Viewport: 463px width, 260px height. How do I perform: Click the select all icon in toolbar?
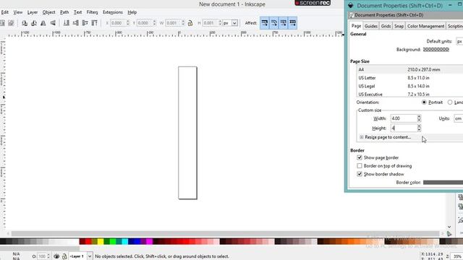[x=2, y=23]
